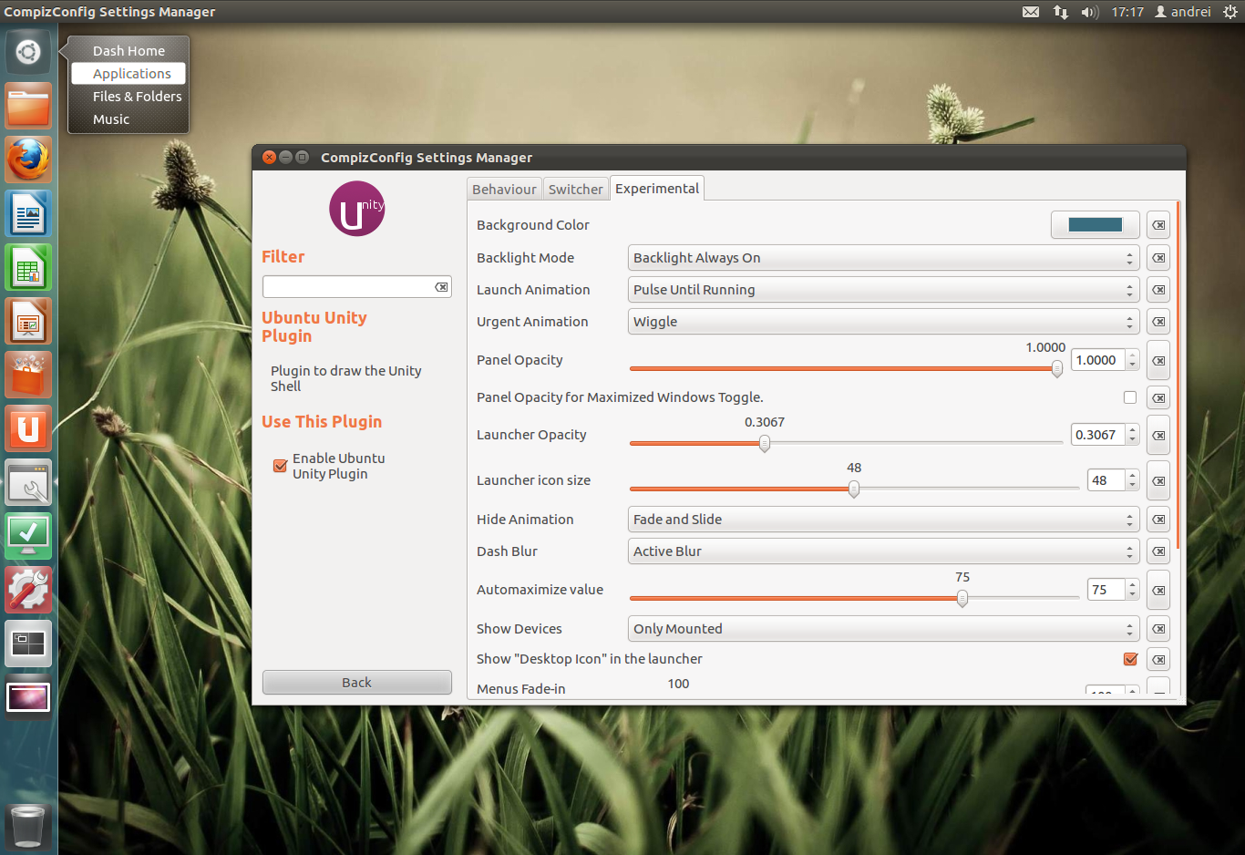Open the Background Color swatch picker
Image resolution: width=1245 pixels, height=855 pixels.
pos(1095,224)
